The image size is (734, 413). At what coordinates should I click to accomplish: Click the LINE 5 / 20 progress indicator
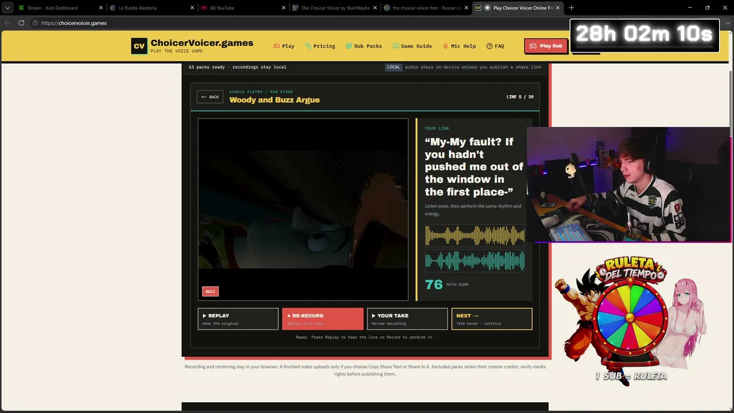tap(520, 97)
